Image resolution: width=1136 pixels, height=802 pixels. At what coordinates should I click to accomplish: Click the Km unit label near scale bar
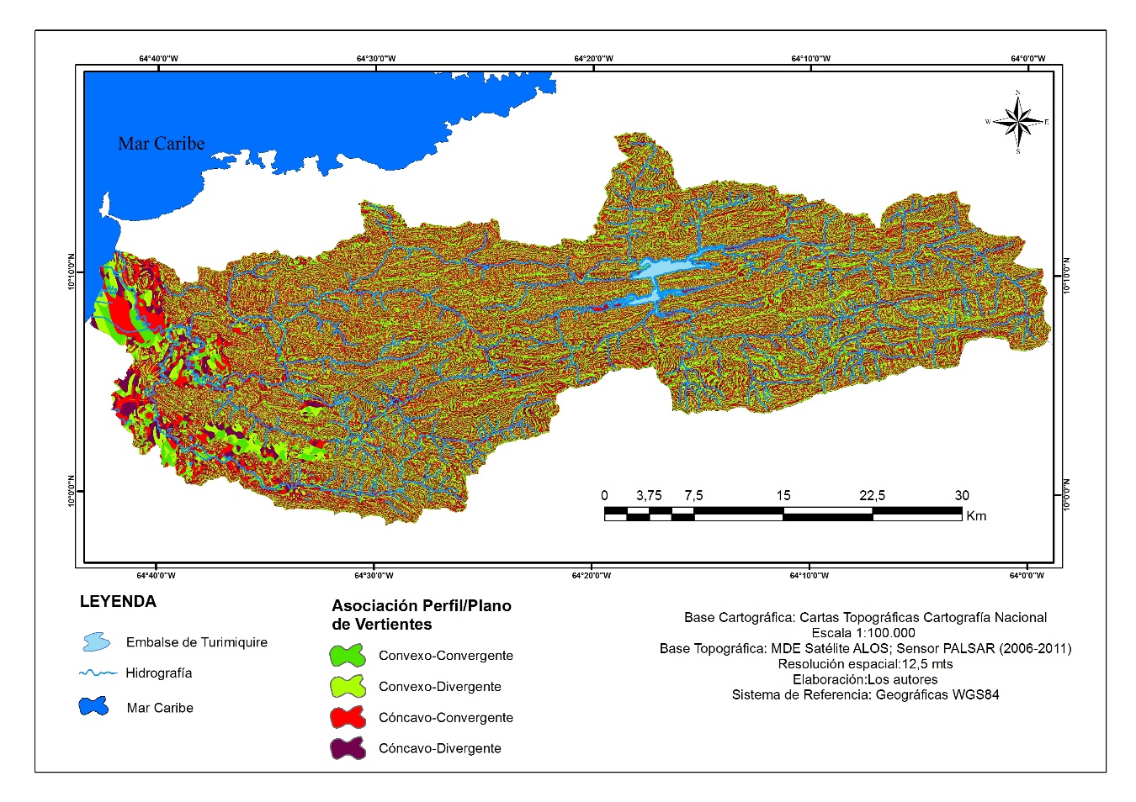point(975,516)
